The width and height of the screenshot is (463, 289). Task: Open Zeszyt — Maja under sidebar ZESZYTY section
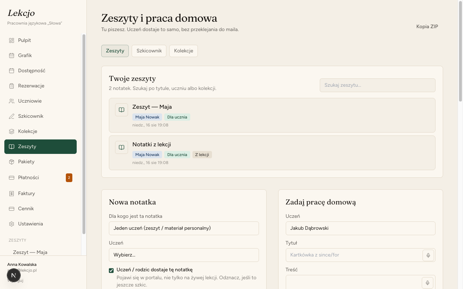pyautogui.click(x=30, y=252)
